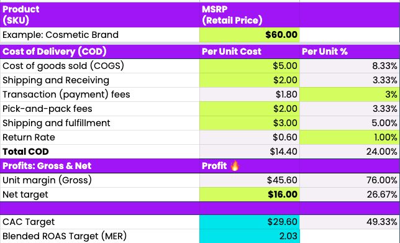Select Shipping and Receiving $2.00 cell
The image size is (400, 243).
[250, 80]
